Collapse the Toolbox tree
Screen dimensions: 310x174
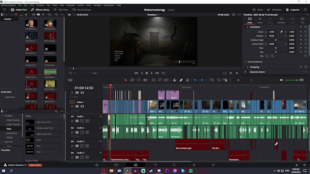tap(2, 116)
